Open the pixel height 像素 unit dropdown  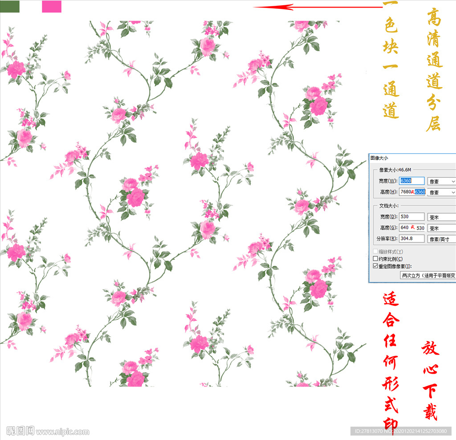pos(441,193)
